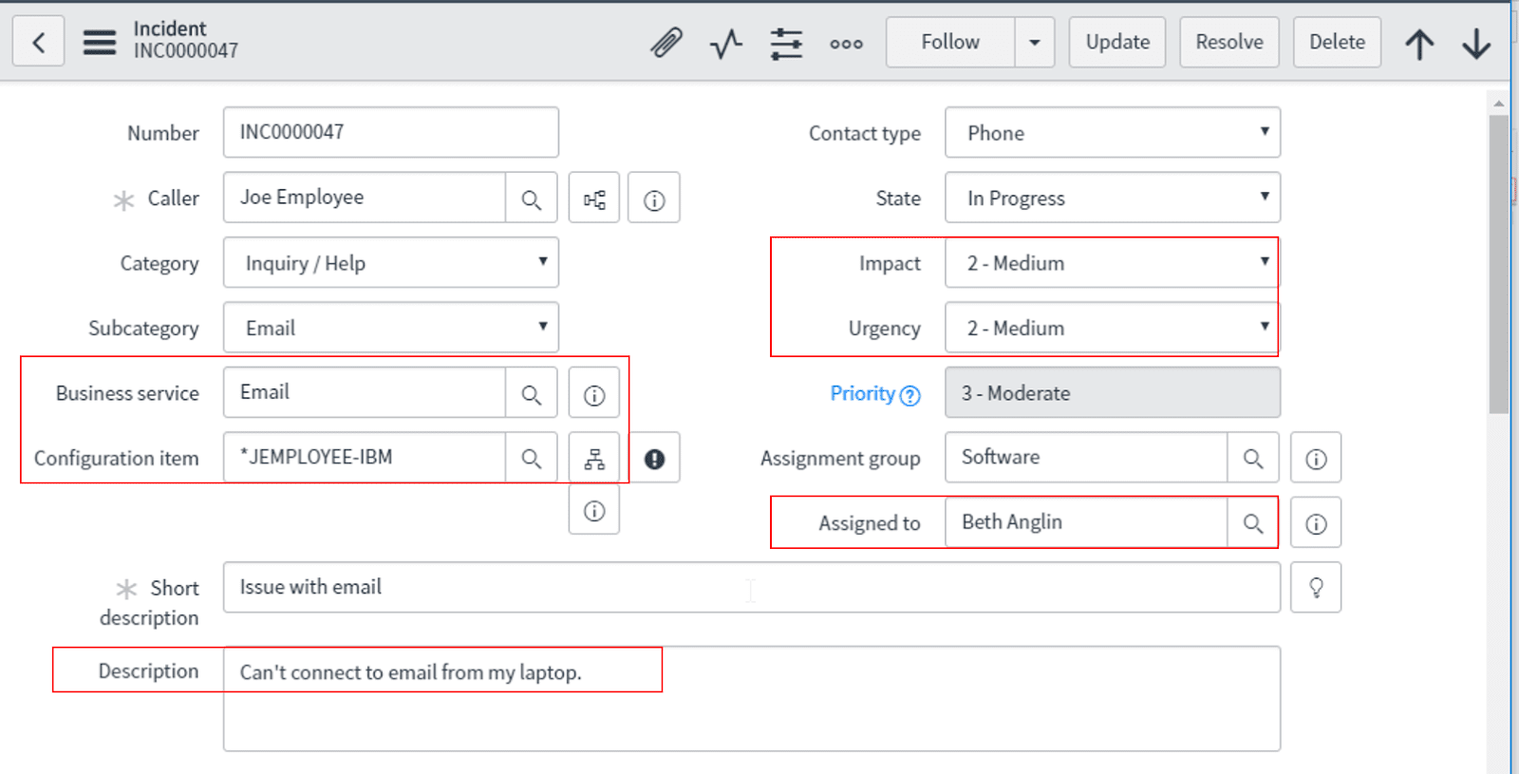View Configuration item info icon below map icon

click(x=594, y=510)
